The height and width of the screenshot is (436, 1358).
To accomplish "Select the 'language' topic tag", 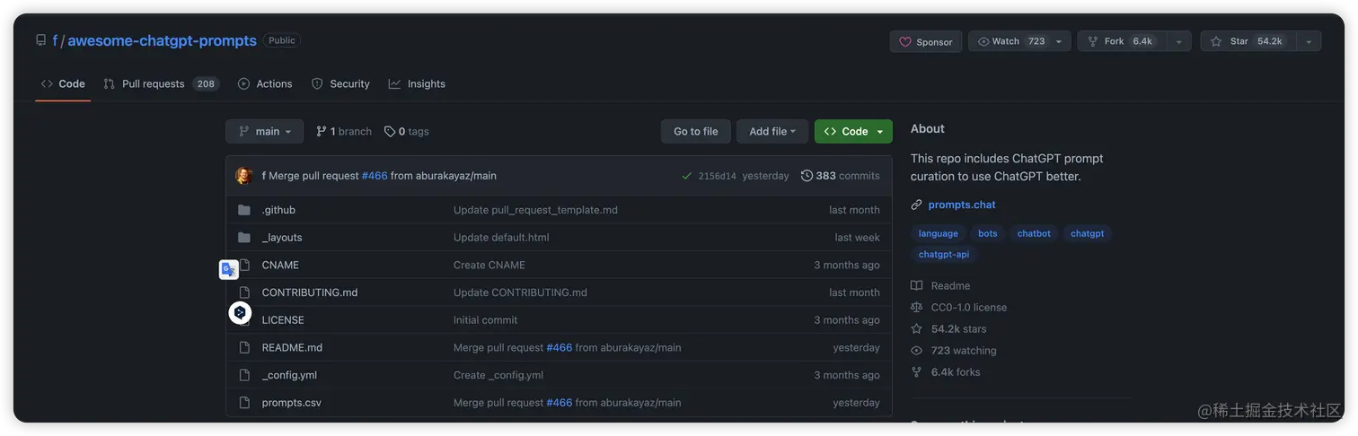I will coord(938,233).
